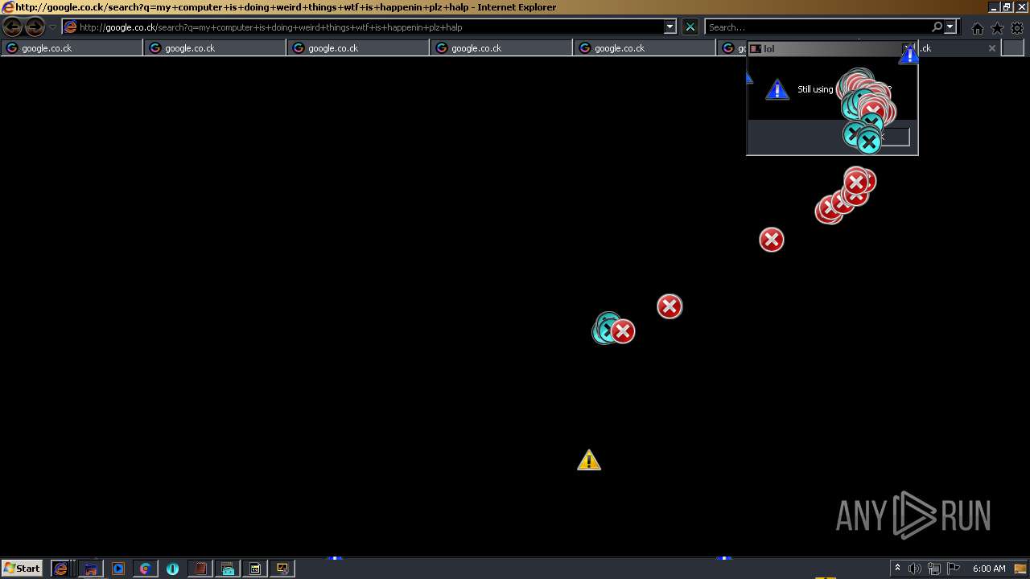This screenshot has width=1030, height=579.
Task: Show hidden tray icons chevron
Action: [x=897, y=569]
